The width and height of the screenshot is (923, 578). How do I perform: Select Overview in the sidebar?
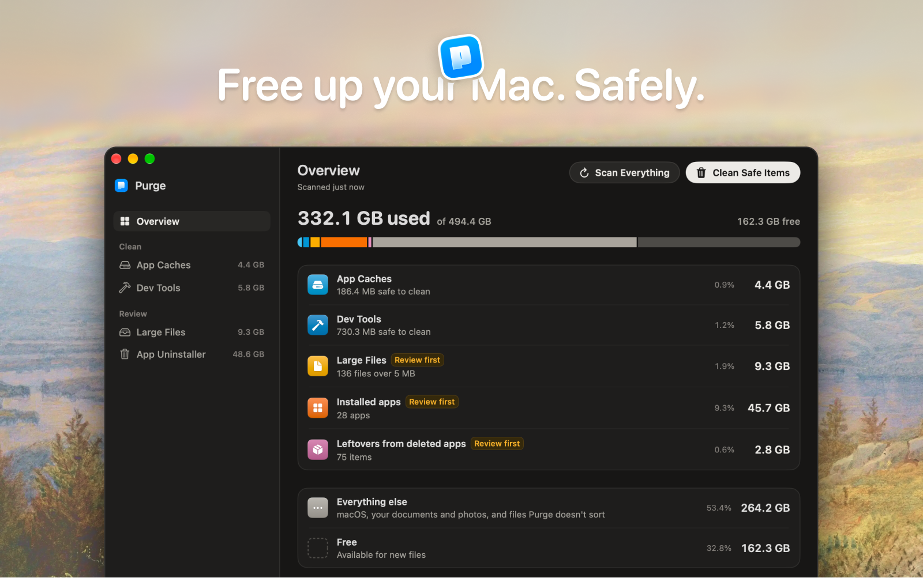point(192,221)
